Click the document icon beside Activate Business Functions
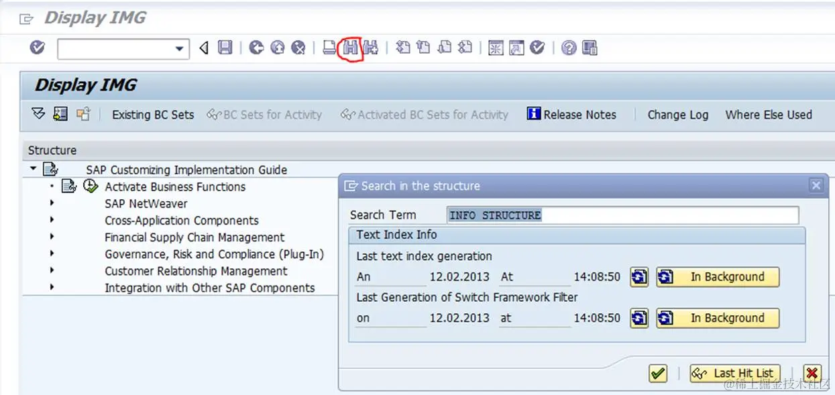 click(69, 186)
